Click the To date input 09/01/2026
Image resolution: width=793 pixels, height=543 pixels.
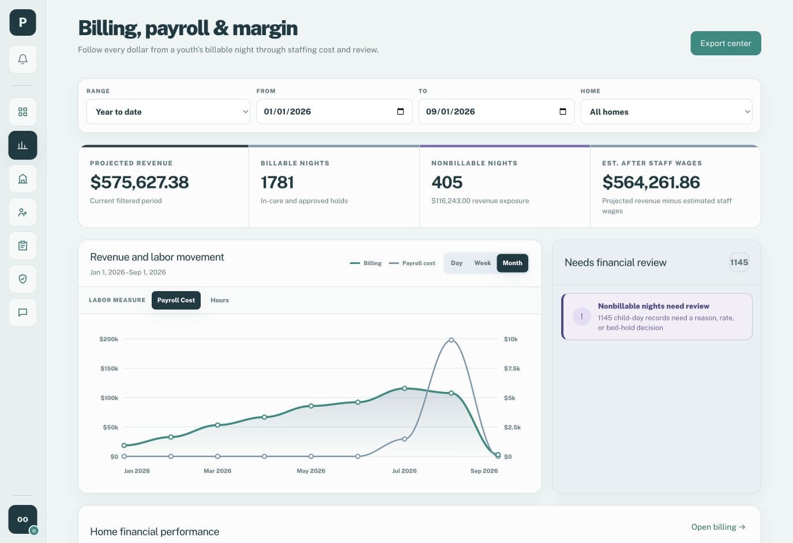497,112
